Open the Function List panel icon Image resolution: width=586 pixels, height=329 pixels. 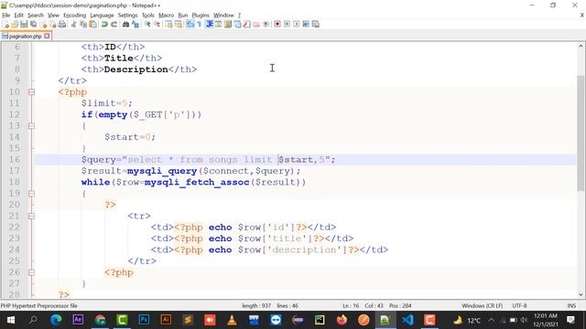point(246,25)
